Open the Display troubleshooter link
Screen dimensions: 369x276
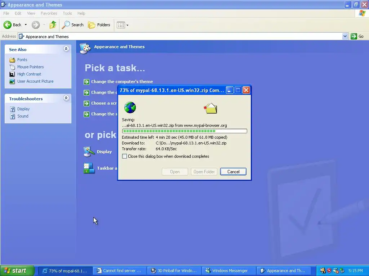(x=23, y=109)
